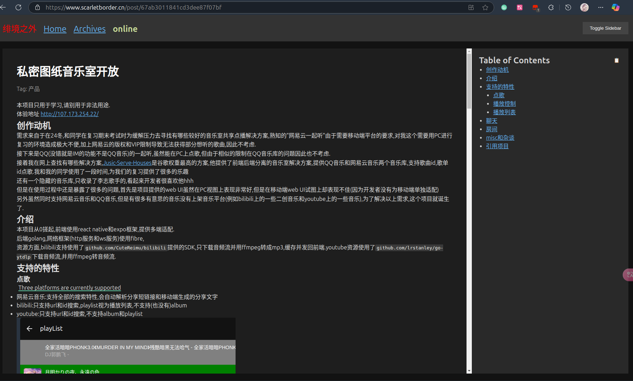Jump to 聊天 in table of contents
This screenshot has height=381, width=633.
click(x=492, y=121)
